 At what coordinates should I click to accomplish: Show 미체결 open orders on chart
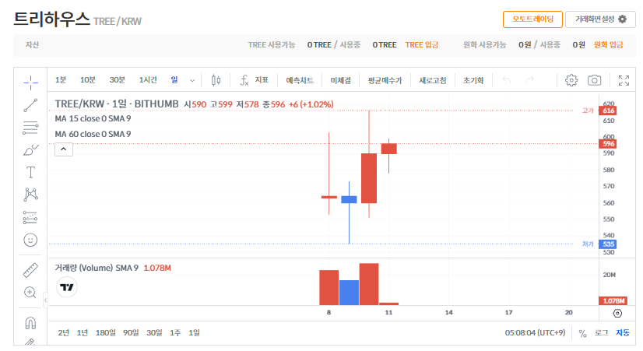[341, 80]
